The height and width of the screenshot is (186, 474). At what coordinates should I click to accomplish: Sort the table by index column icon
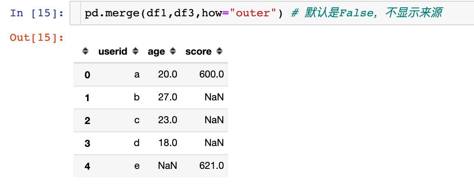(x=85, y=51)
